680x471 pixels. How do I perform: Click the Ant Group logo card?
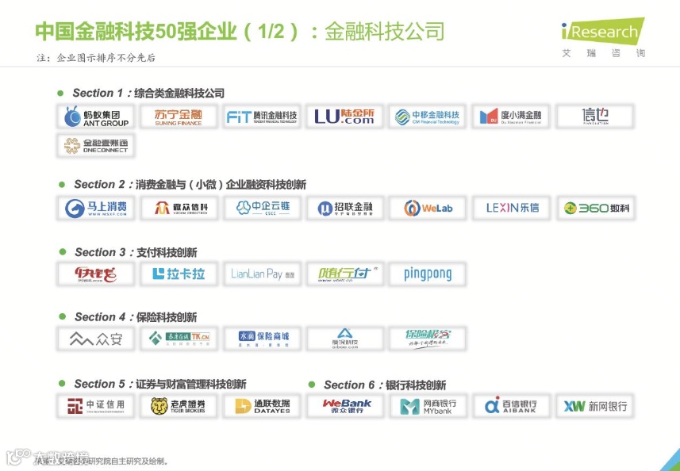pyautogui.click(x=96, y=117)
